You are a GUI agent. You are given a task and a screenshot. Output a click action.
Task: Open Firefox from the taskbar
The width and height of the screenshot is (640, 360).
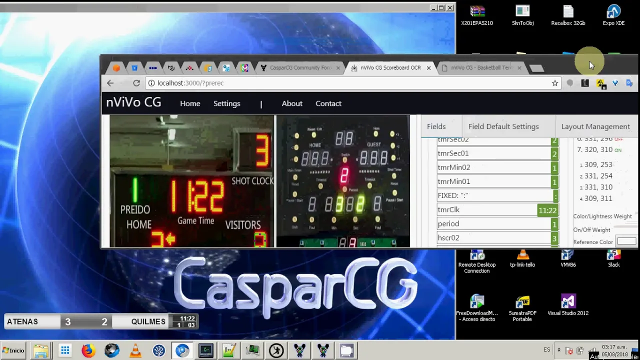point(88,350)
